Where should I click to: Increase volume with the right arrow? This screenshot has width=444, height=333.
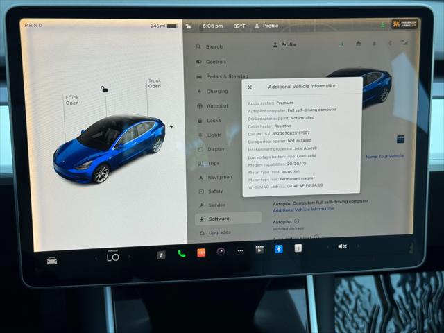coord(358,246)
